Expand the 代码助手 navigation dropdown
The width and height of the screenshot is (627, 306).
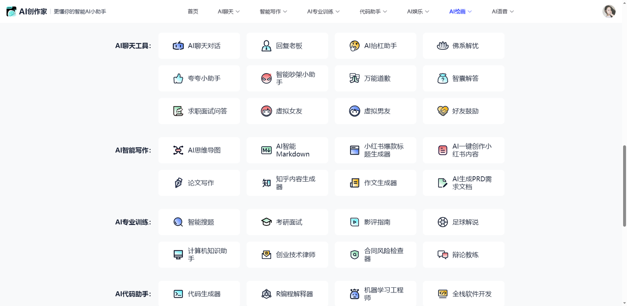(373, 12)
